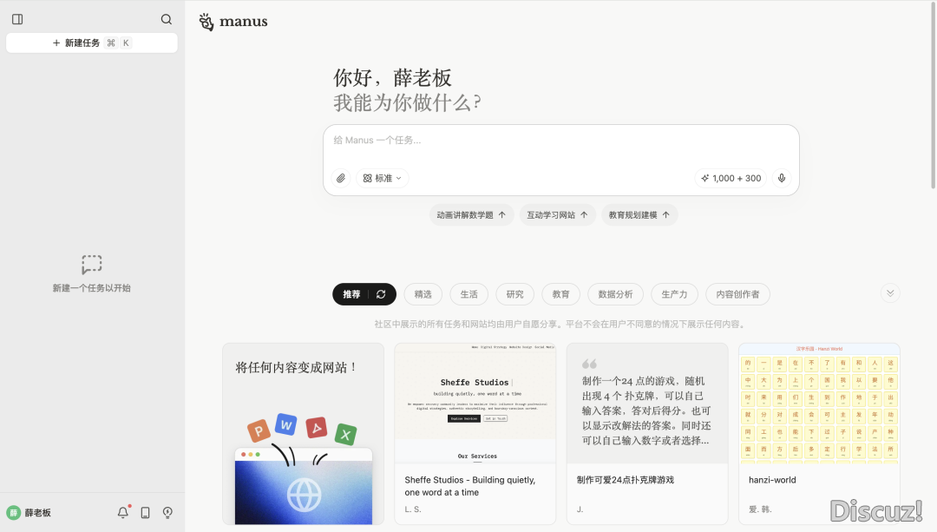Choose the 动画讲解数学题 suggestion chip
This screenshot has height=532, width=937.
point(471,214)
